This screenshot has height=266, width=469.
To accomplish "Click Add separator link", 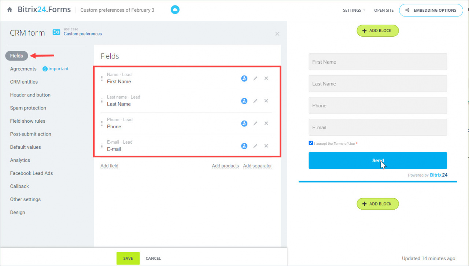I will [258, 166].
